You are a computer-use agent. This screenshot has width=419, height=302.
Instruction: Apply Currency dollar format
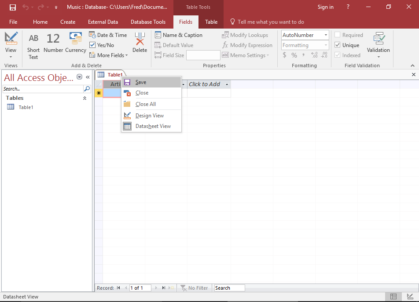coord(285,55)
